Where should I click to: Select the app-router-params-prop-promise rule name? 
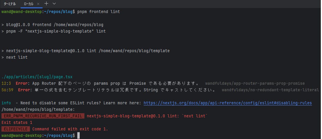(x=255, y=83)
